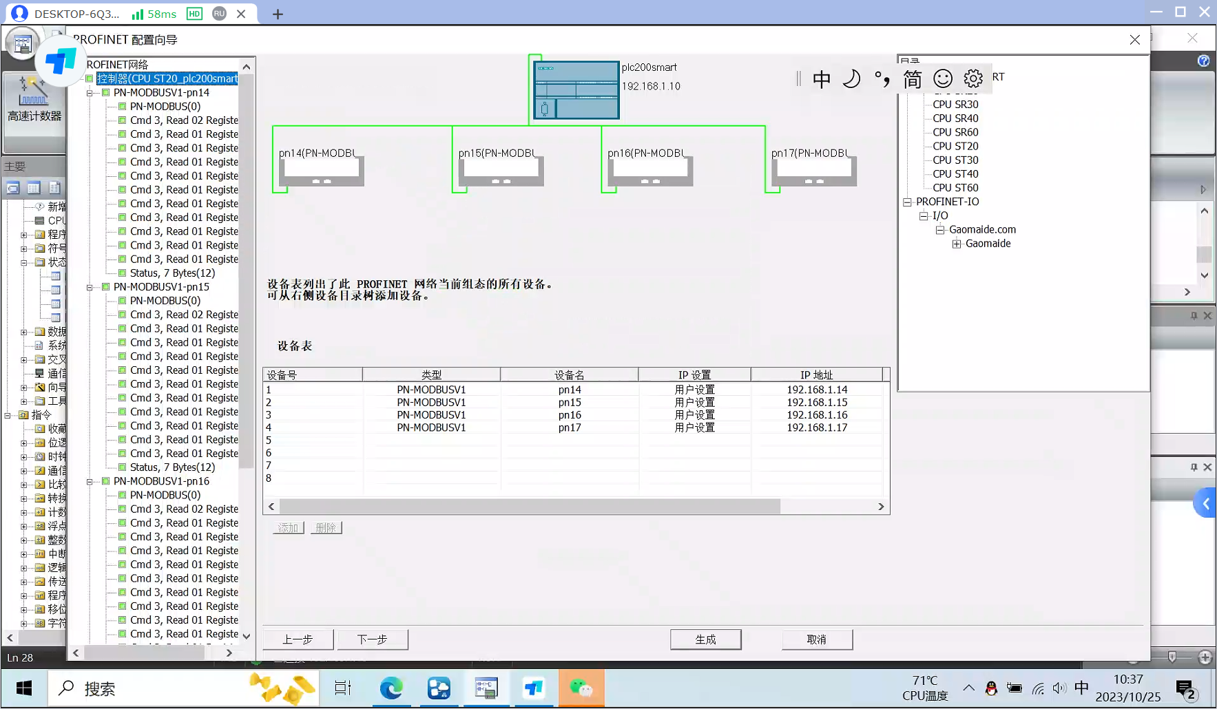Select the pn16 row in device table

[569, 415]
